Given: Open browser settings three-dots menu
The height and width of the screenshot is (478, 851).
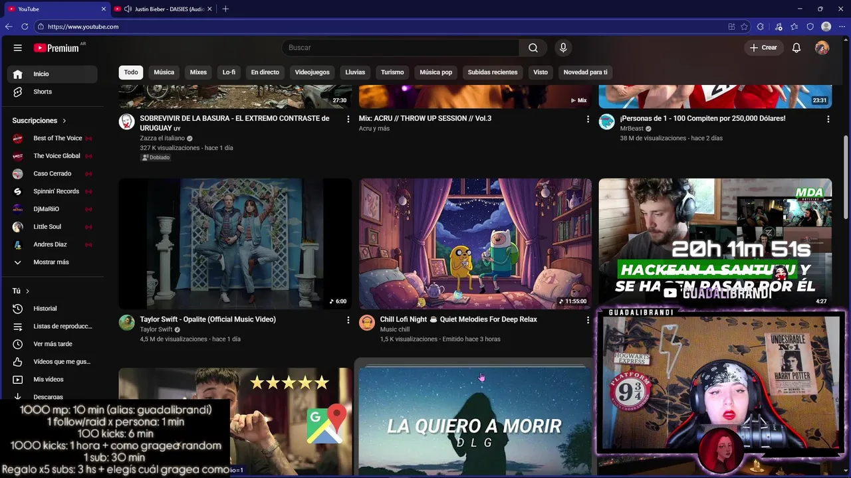Looking at the screenshot, I should coord(842,27).
